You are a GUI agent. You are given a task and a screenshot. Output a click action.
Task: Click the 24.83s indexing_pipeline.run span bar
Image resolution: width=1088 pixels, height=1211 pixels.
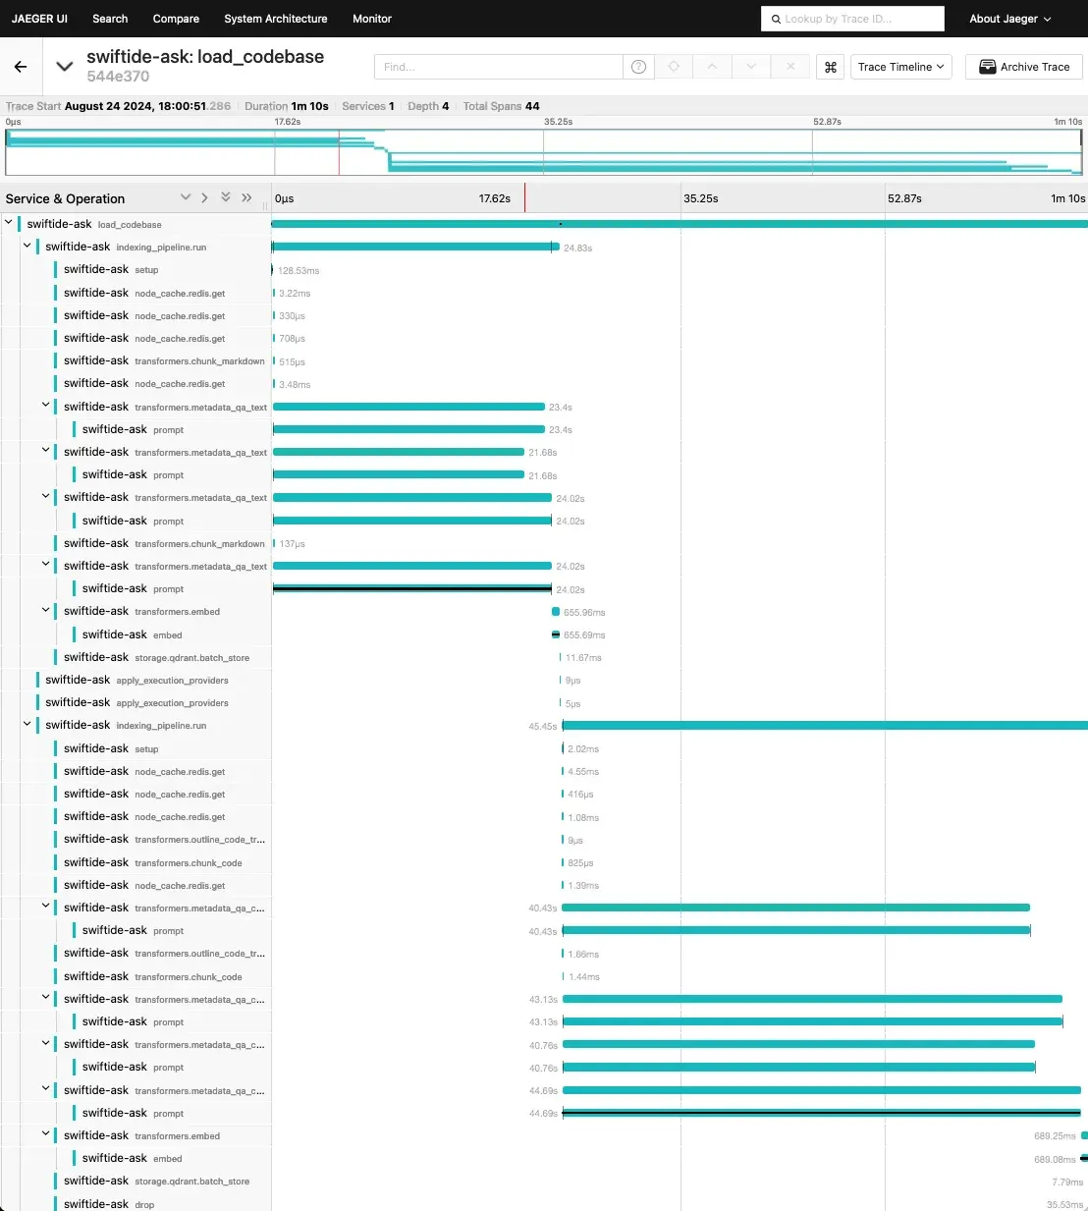pos(415,247)
